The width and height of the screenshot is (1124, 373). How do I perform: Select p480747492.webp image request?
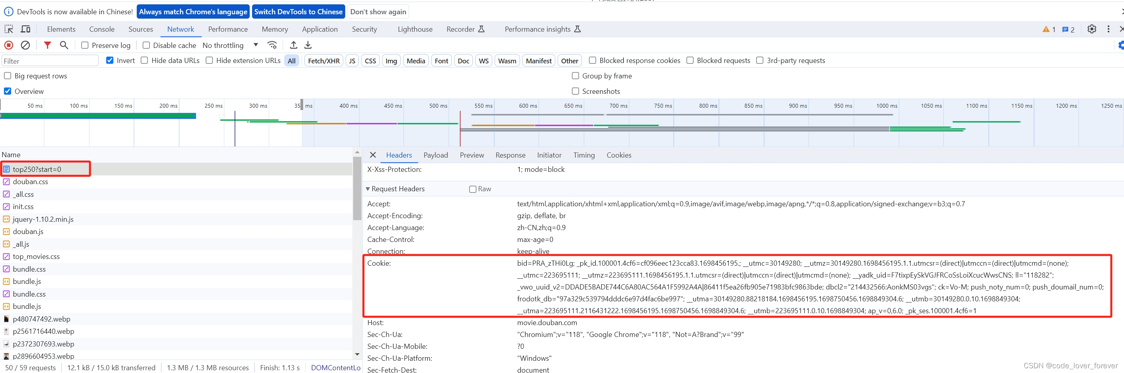pyautogui.click(x=176, y=319)
